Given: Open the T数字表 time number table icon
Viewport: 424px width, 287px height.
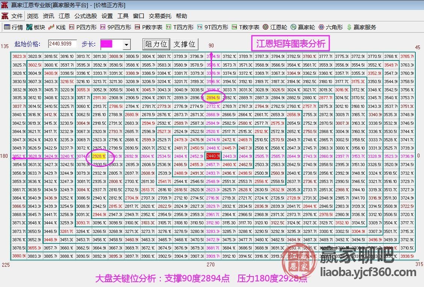Looking at the screenshot, I should click(234, 27).
